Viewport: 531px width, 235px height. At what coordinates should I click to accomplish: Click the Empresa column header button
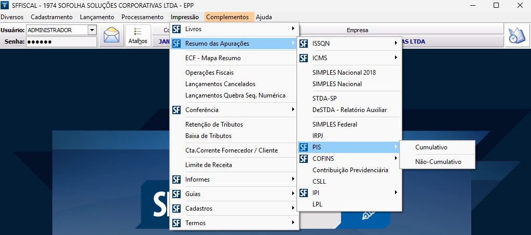tap(357, 30)
